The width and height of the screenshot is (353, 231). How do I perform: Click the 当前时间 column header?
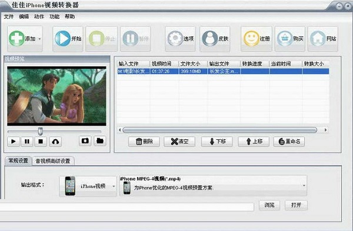click(285, 63)
